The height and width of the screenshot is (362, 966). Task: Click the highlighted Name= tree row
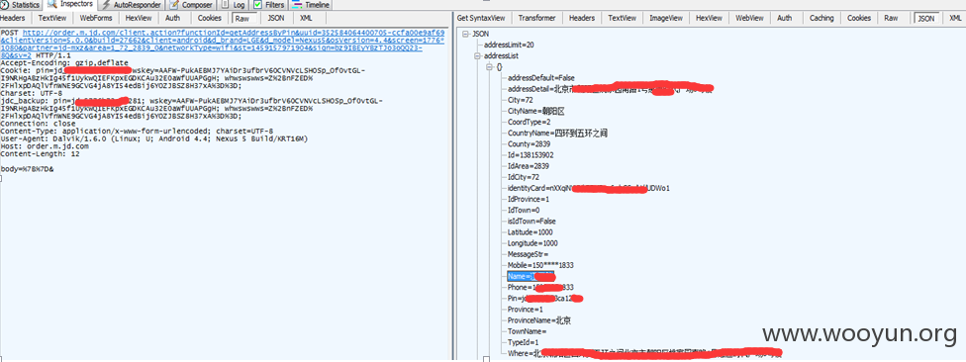pos(531,276)
